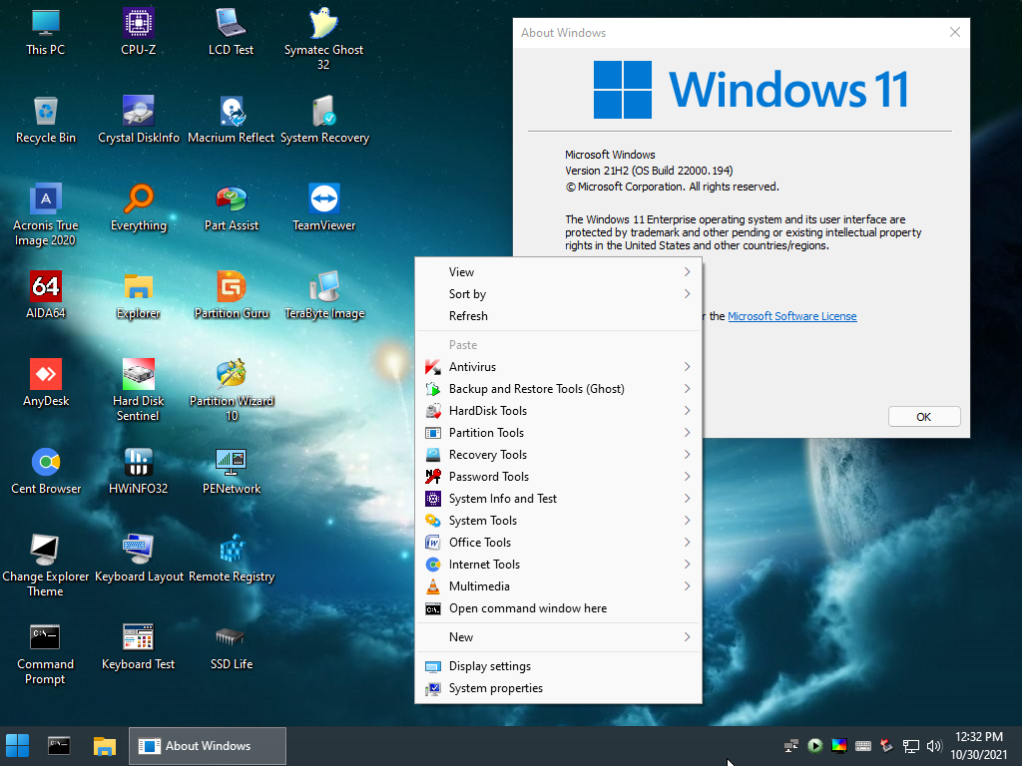Open the AIDA64 shortcut
1022x766 pixels.
pyautogui.click(x=46, y=295)
